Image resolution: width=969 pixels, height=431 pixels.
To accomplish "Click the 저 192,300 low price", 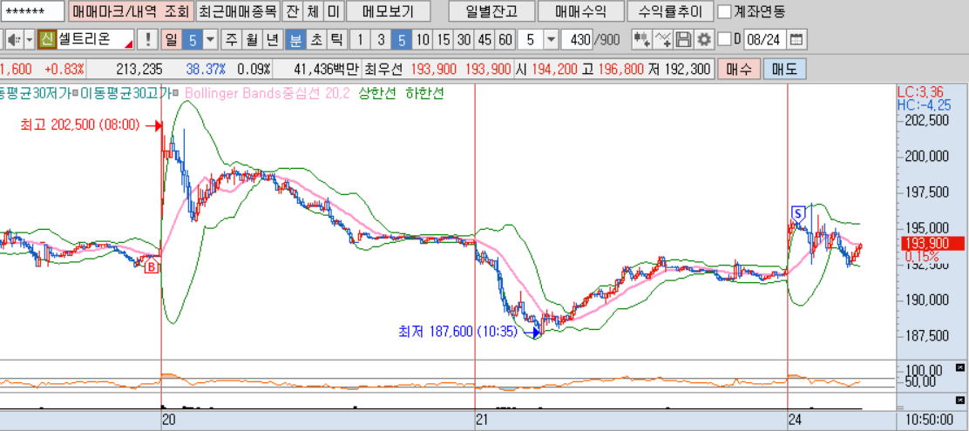I will (680, 69).
